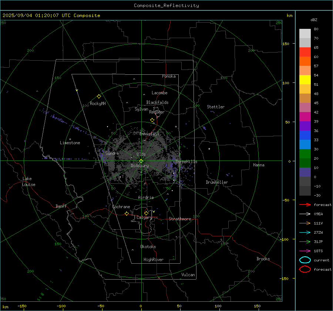Click the 'RockyMH' label
Screen dimensions: 333x311
point(98,104)
